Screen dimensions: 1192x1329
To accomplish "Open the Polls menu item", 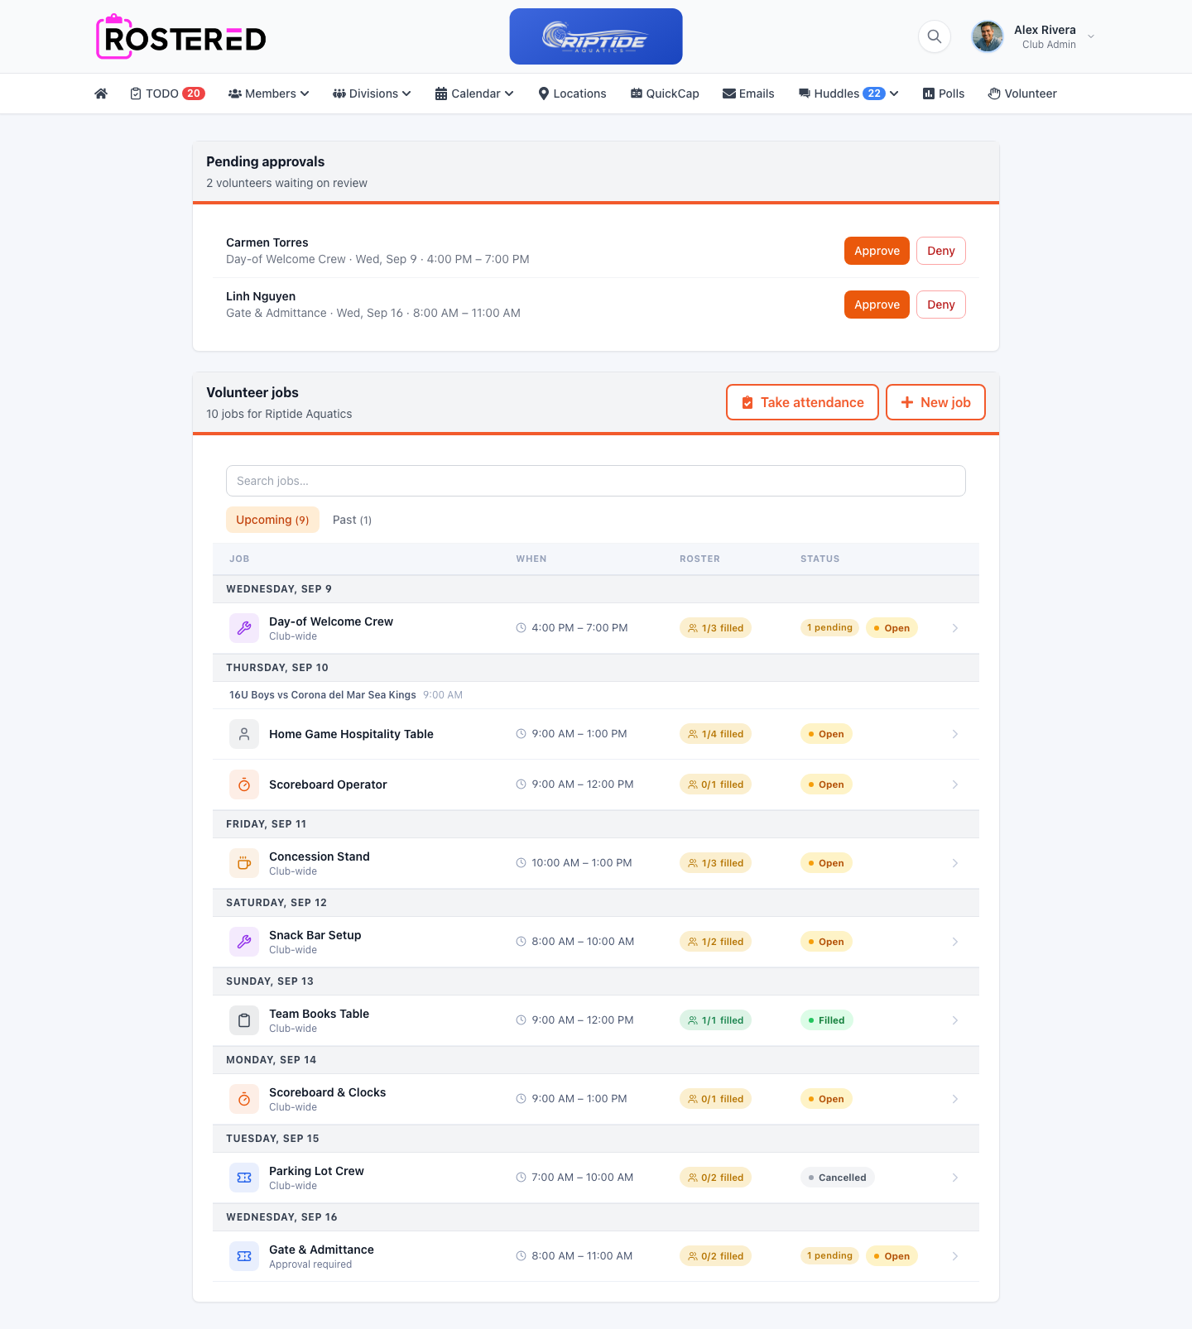I will [x=944, y=94].
